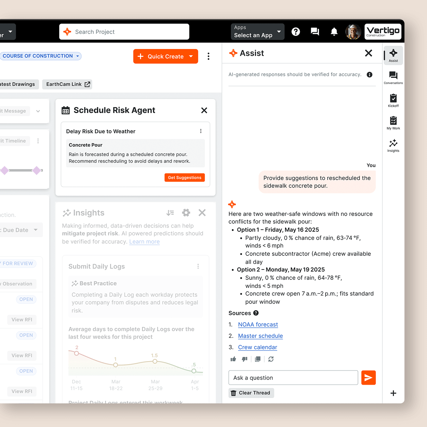Expand the Course of Construction dropdown
The image size is (427, 427).
[77, 56]
